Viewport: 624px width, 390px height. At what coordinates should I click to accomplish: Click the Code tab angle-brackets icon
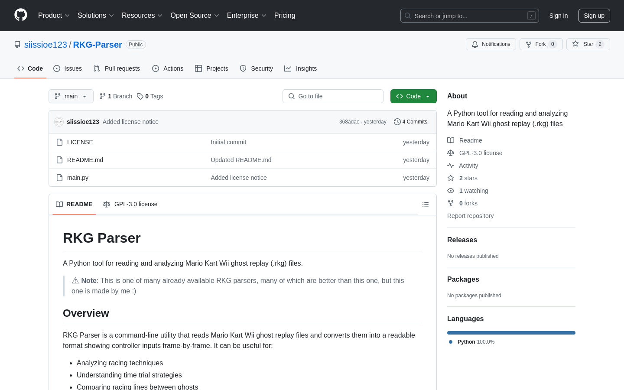(21, 68)
